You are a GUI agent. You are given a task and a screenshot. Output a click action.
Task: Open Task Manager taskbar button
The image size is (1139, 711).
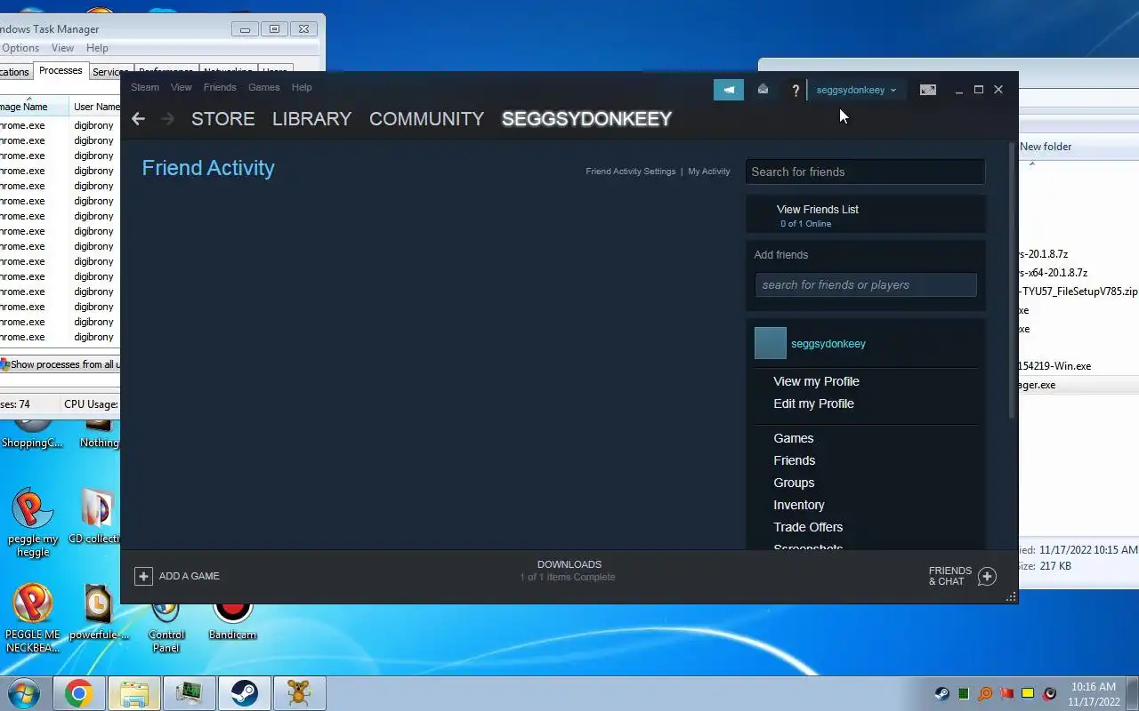point(189,693)
